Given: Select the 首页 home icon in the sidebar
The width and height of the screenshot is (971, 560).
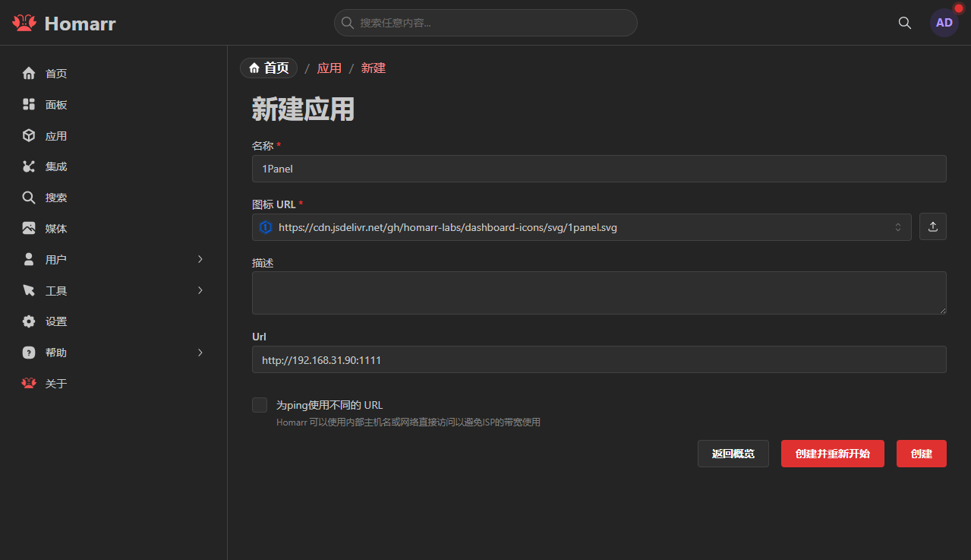Looking at the screenshot, I should coord(28,73).
